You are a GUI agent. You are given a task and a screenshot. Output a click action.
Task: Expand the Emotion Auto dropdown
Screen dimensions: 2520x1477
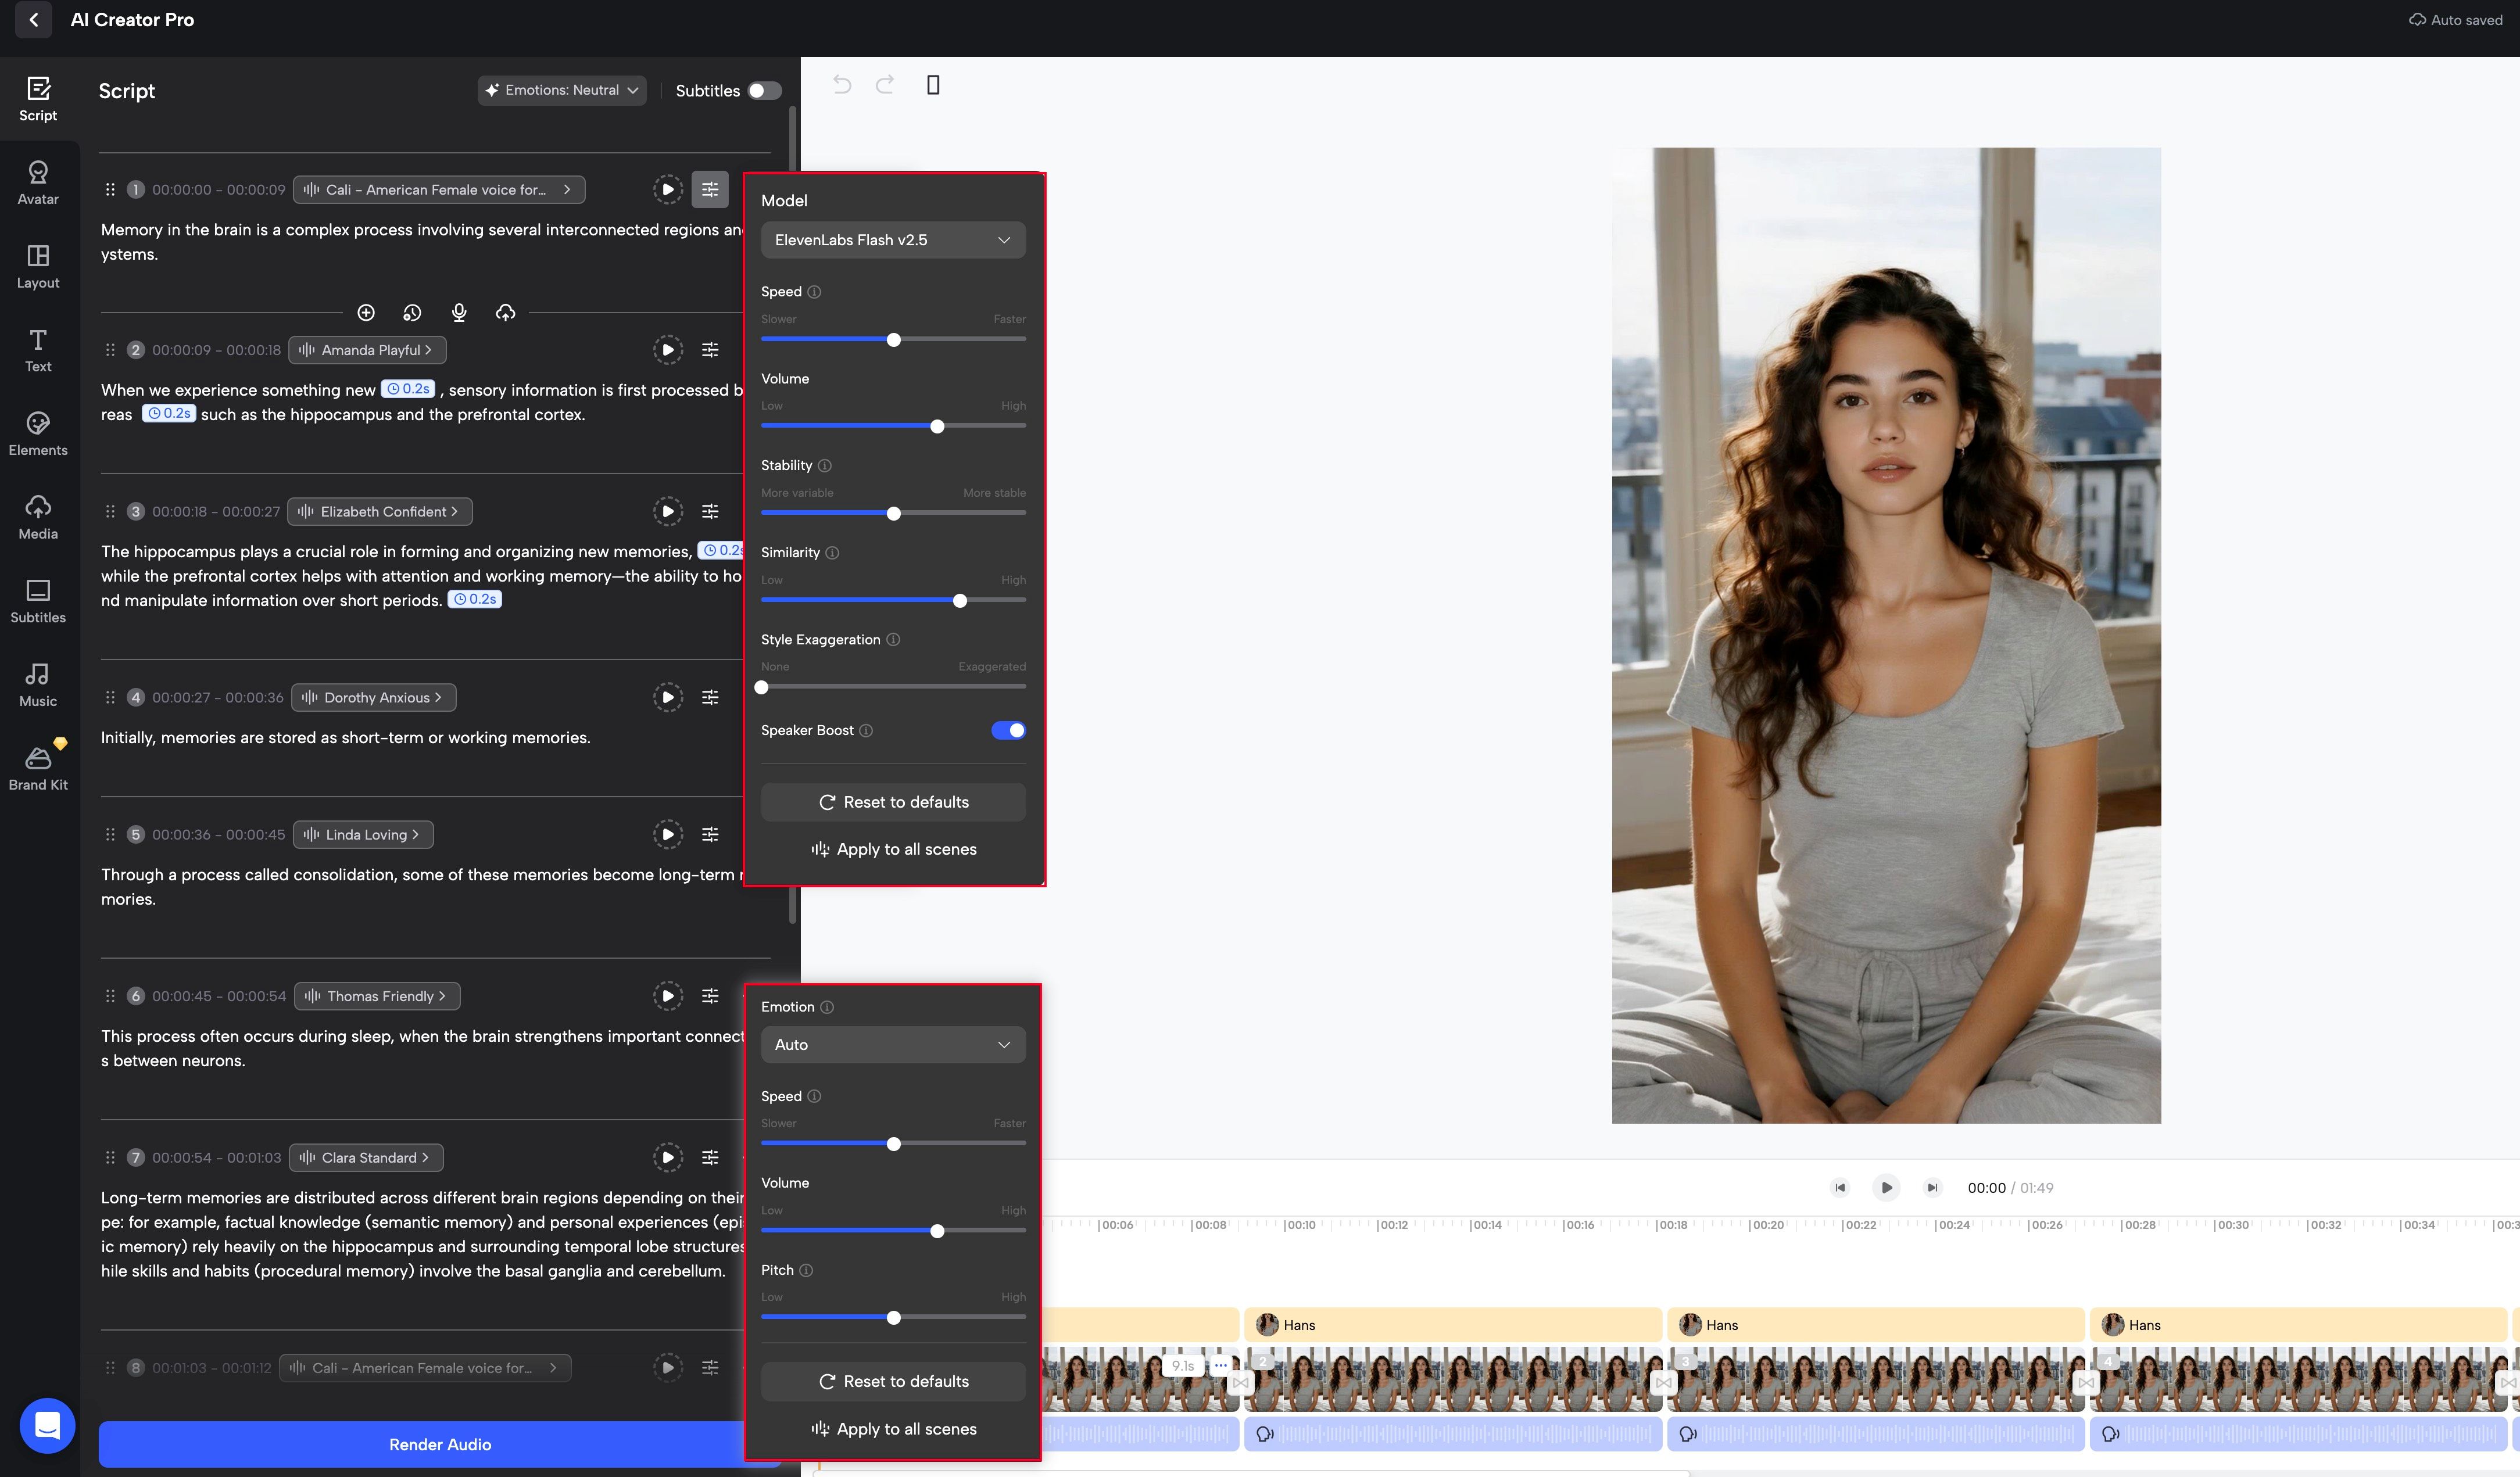coord(892,1044)
